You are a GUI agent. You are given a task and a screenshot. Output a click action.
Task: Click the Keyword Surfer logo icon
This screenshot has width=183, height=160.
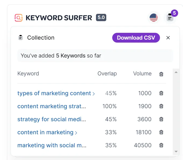coord(18,18)
